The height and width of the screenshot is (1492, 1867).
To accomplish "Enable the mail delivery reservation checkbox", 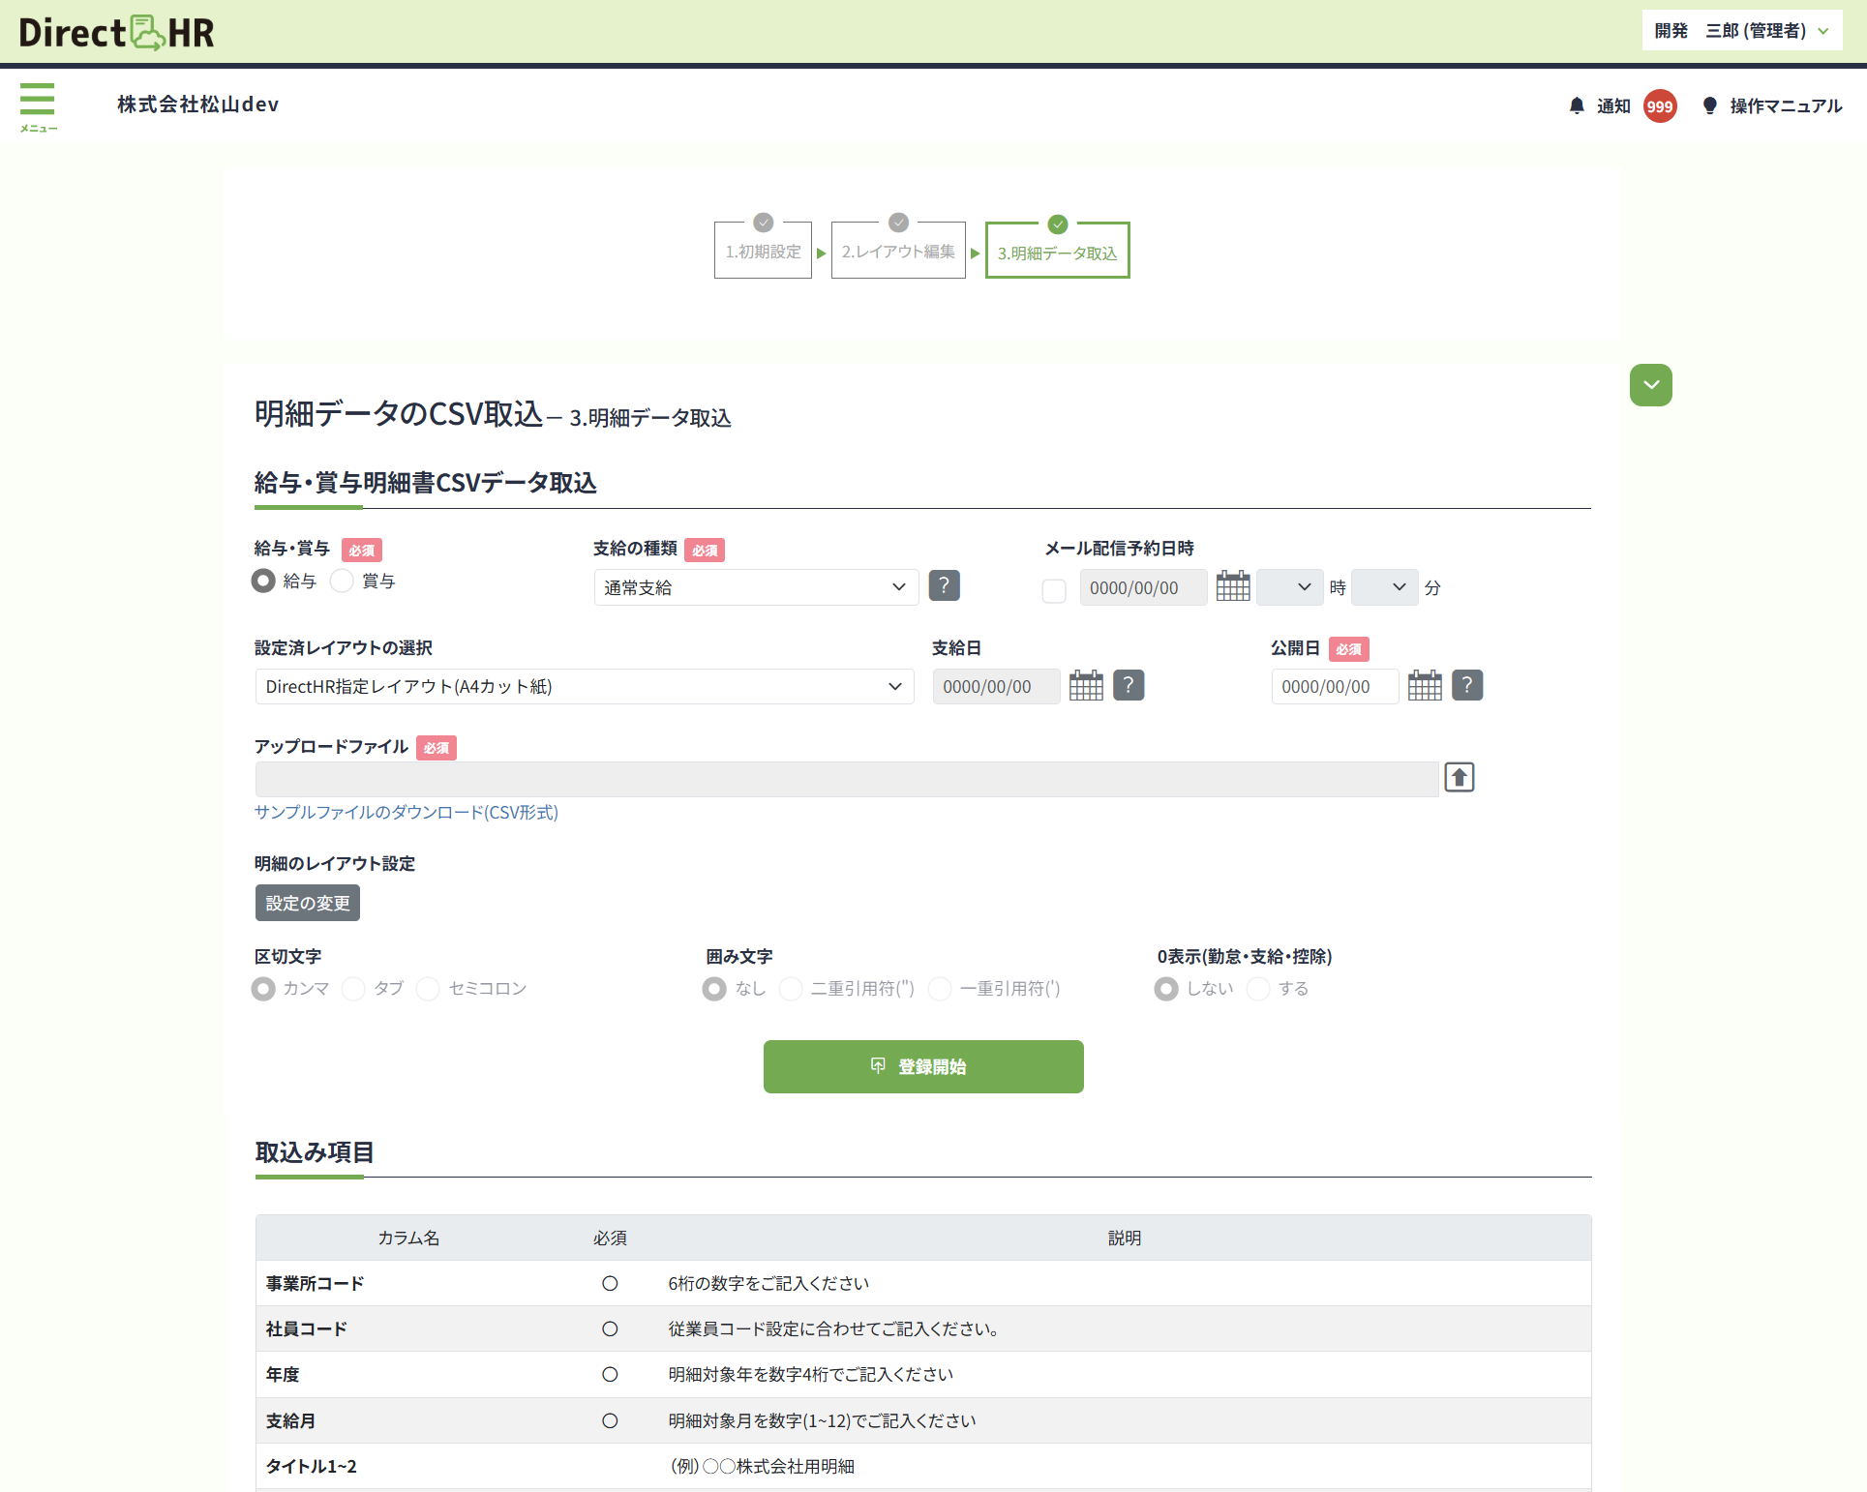I will (x=1054, y=590).
